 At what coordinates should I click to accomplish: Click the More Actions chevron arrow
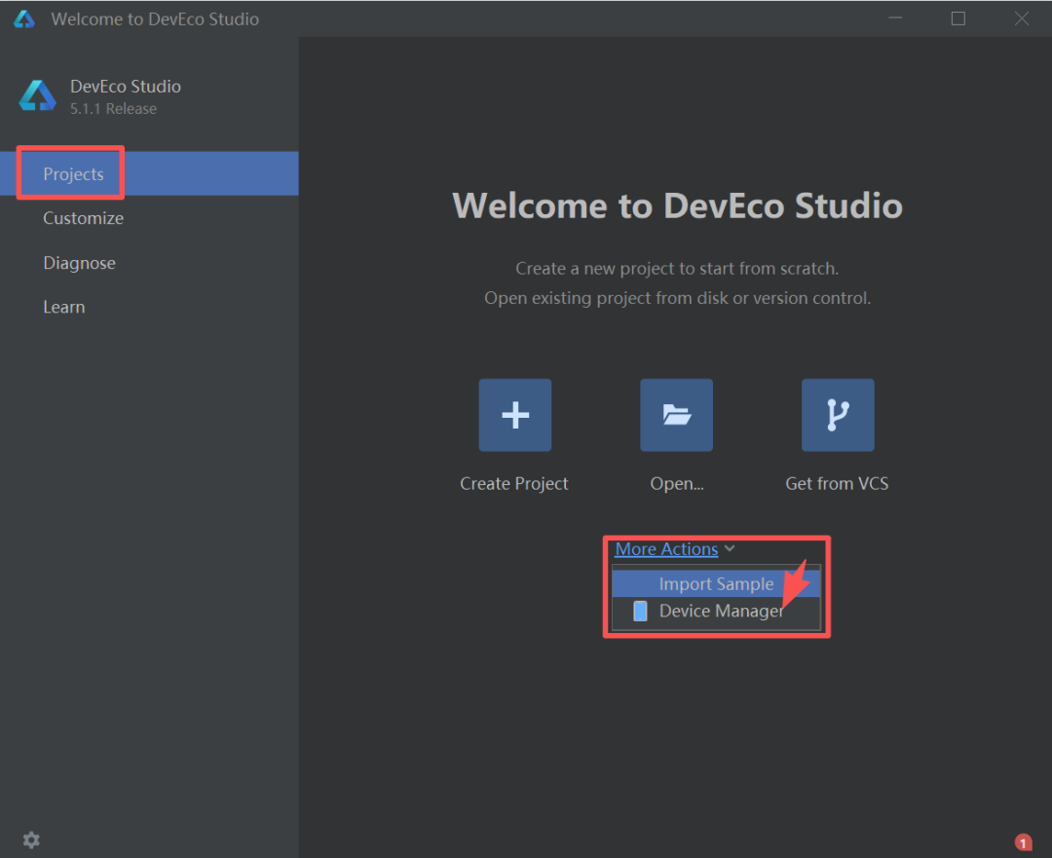coord(730,548)
